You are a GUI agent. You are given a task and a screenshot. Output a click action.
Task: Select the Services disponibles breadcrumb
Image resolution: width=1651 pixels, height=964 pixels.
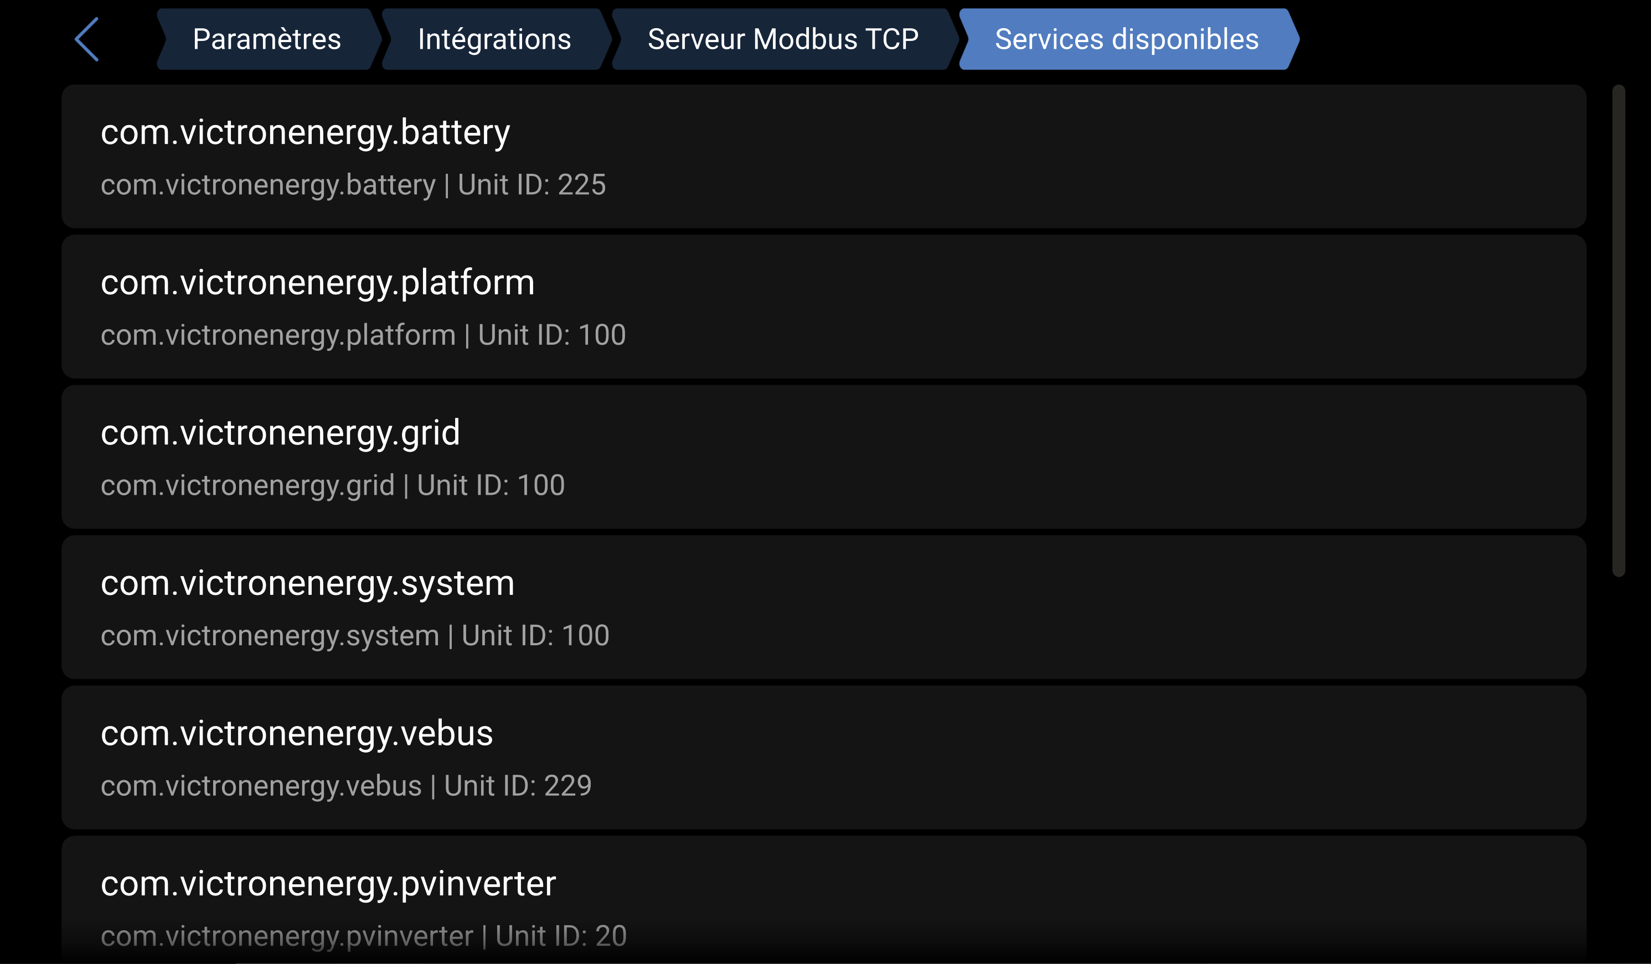point(1126,39)
